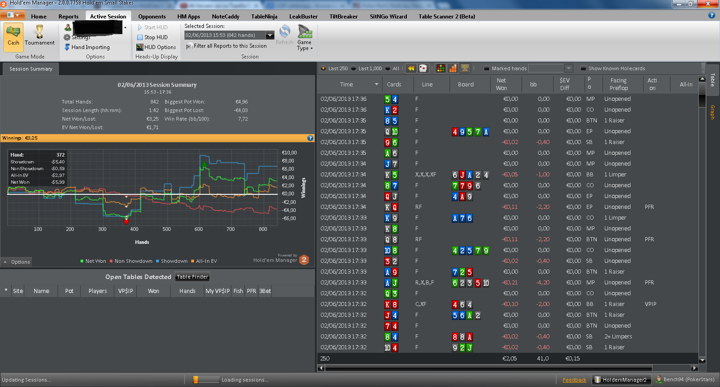The image size is (720, 387).
Task: Select hand row with cards A J
Action: [508, 283]
